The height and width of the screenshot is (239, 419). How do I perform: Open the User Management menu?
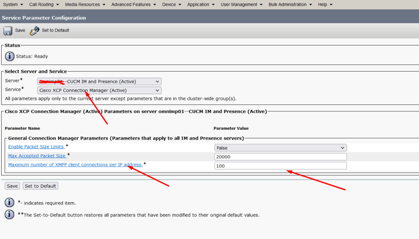[242, 5]
